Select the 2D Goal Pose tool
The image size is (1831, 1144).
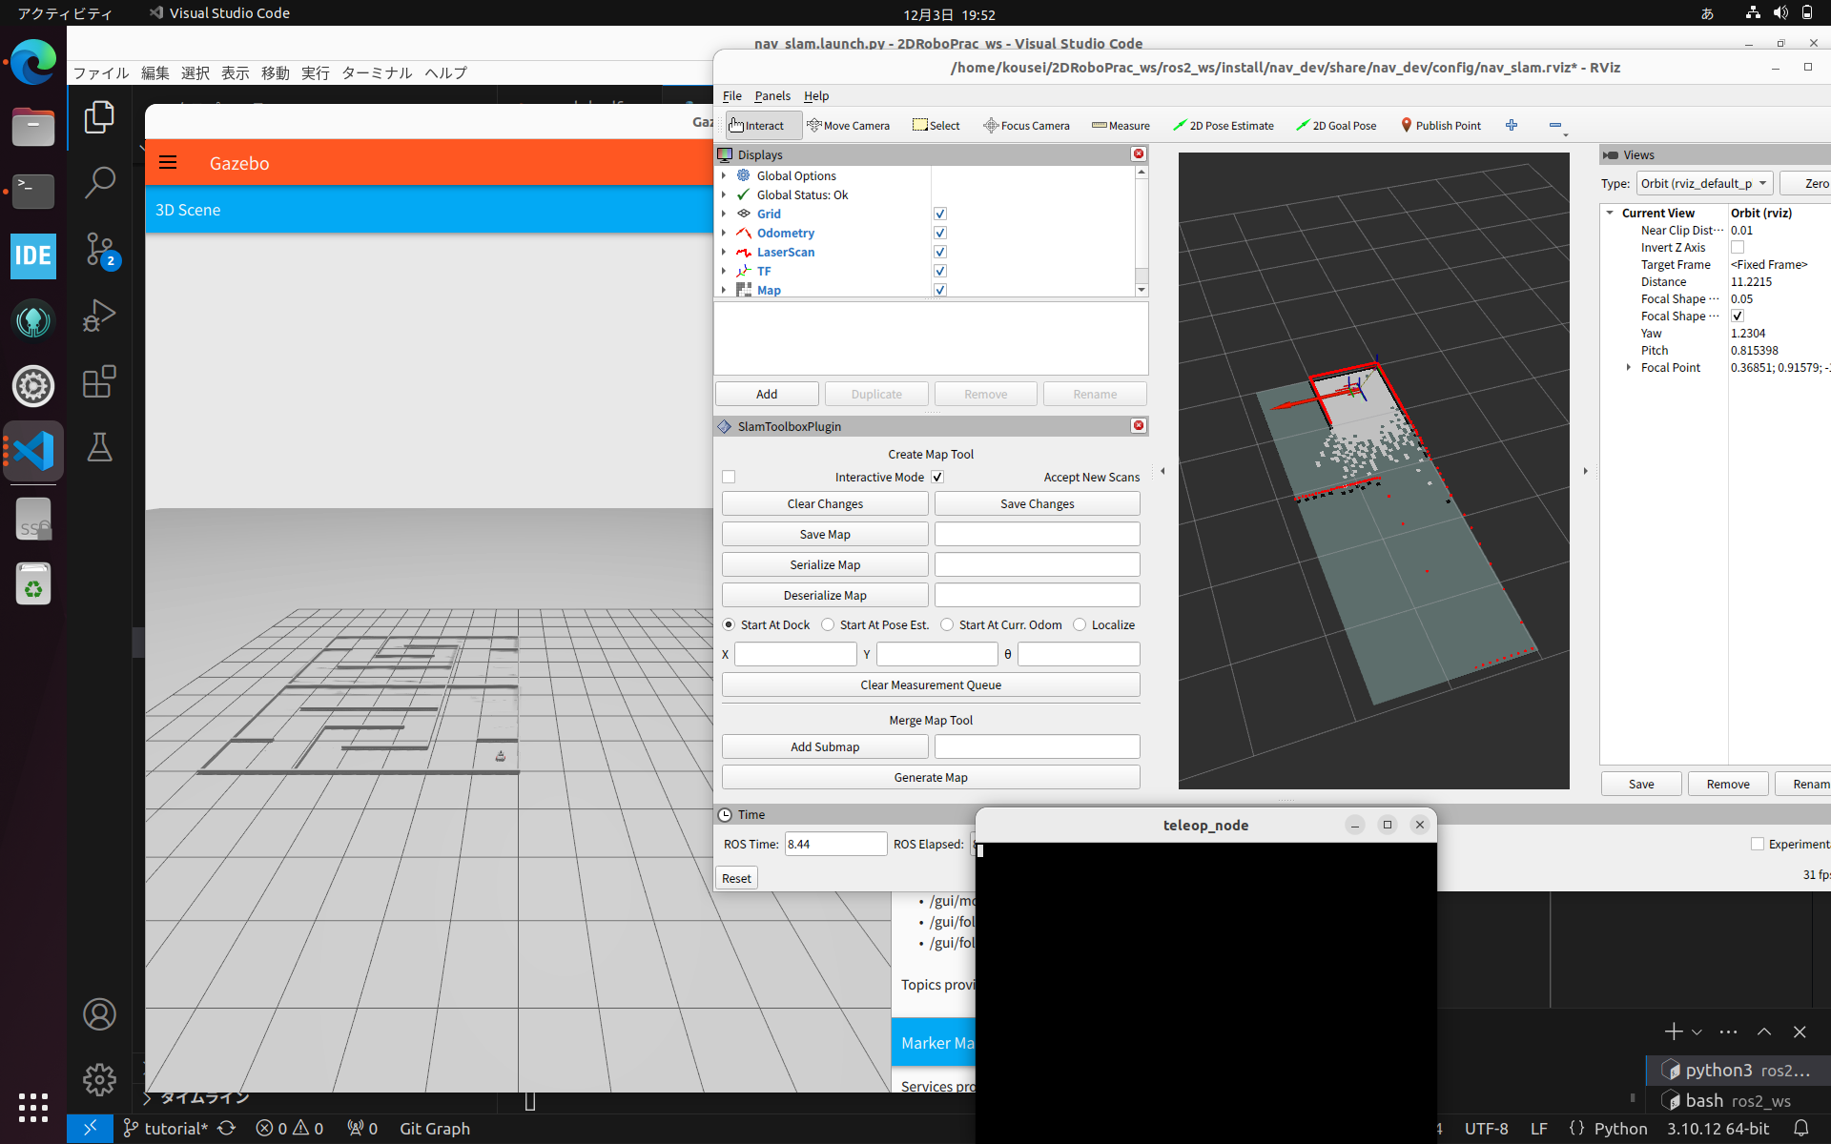tap(1336, 125)
